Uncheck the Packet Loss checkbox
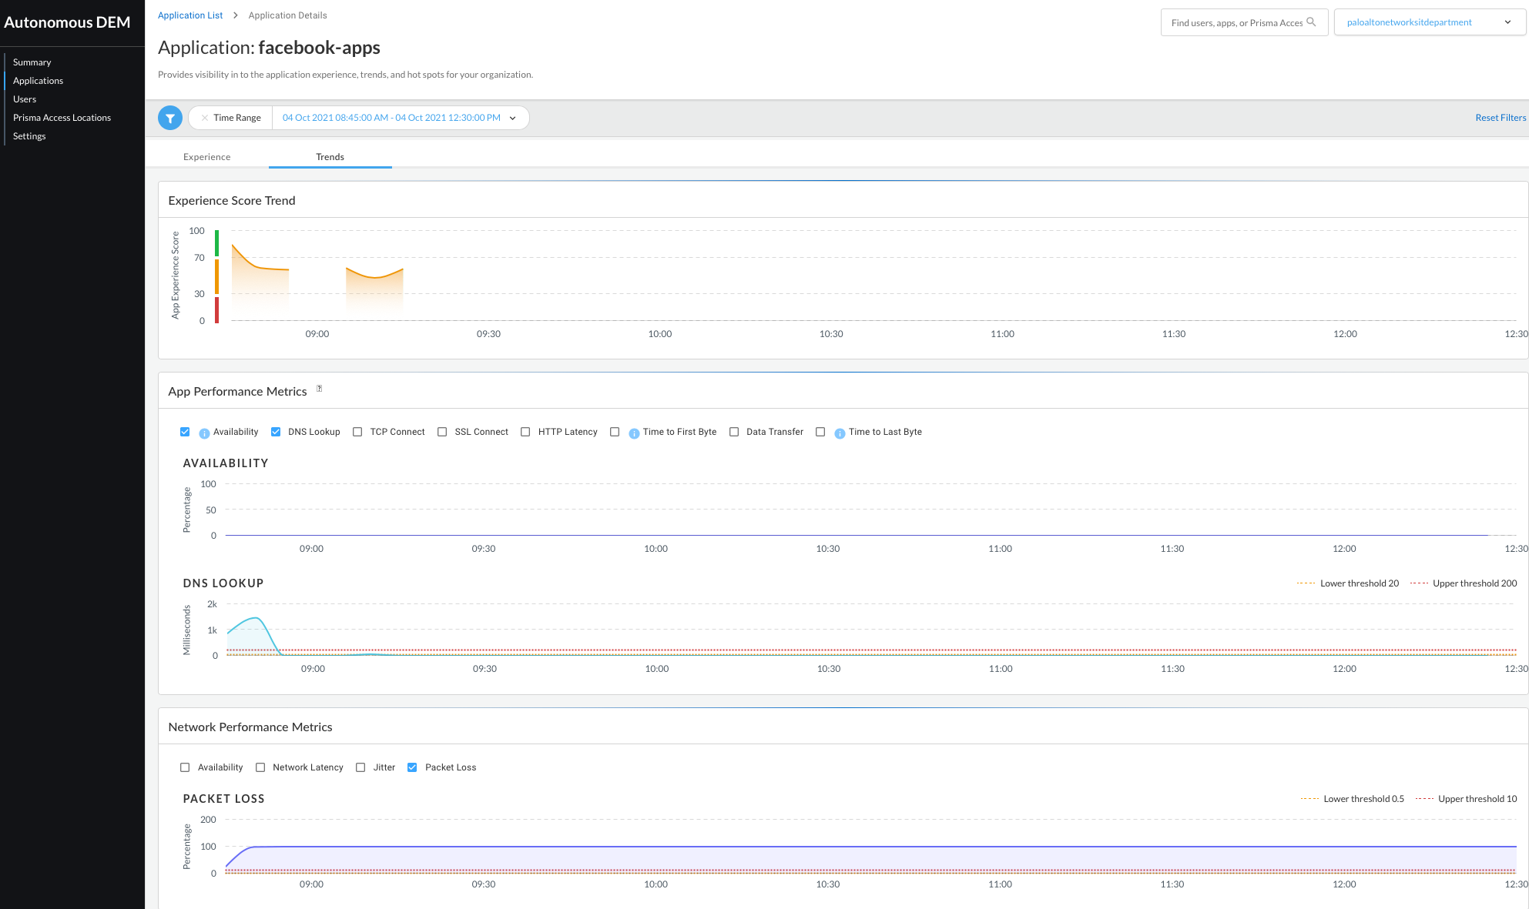 [412, 767]
